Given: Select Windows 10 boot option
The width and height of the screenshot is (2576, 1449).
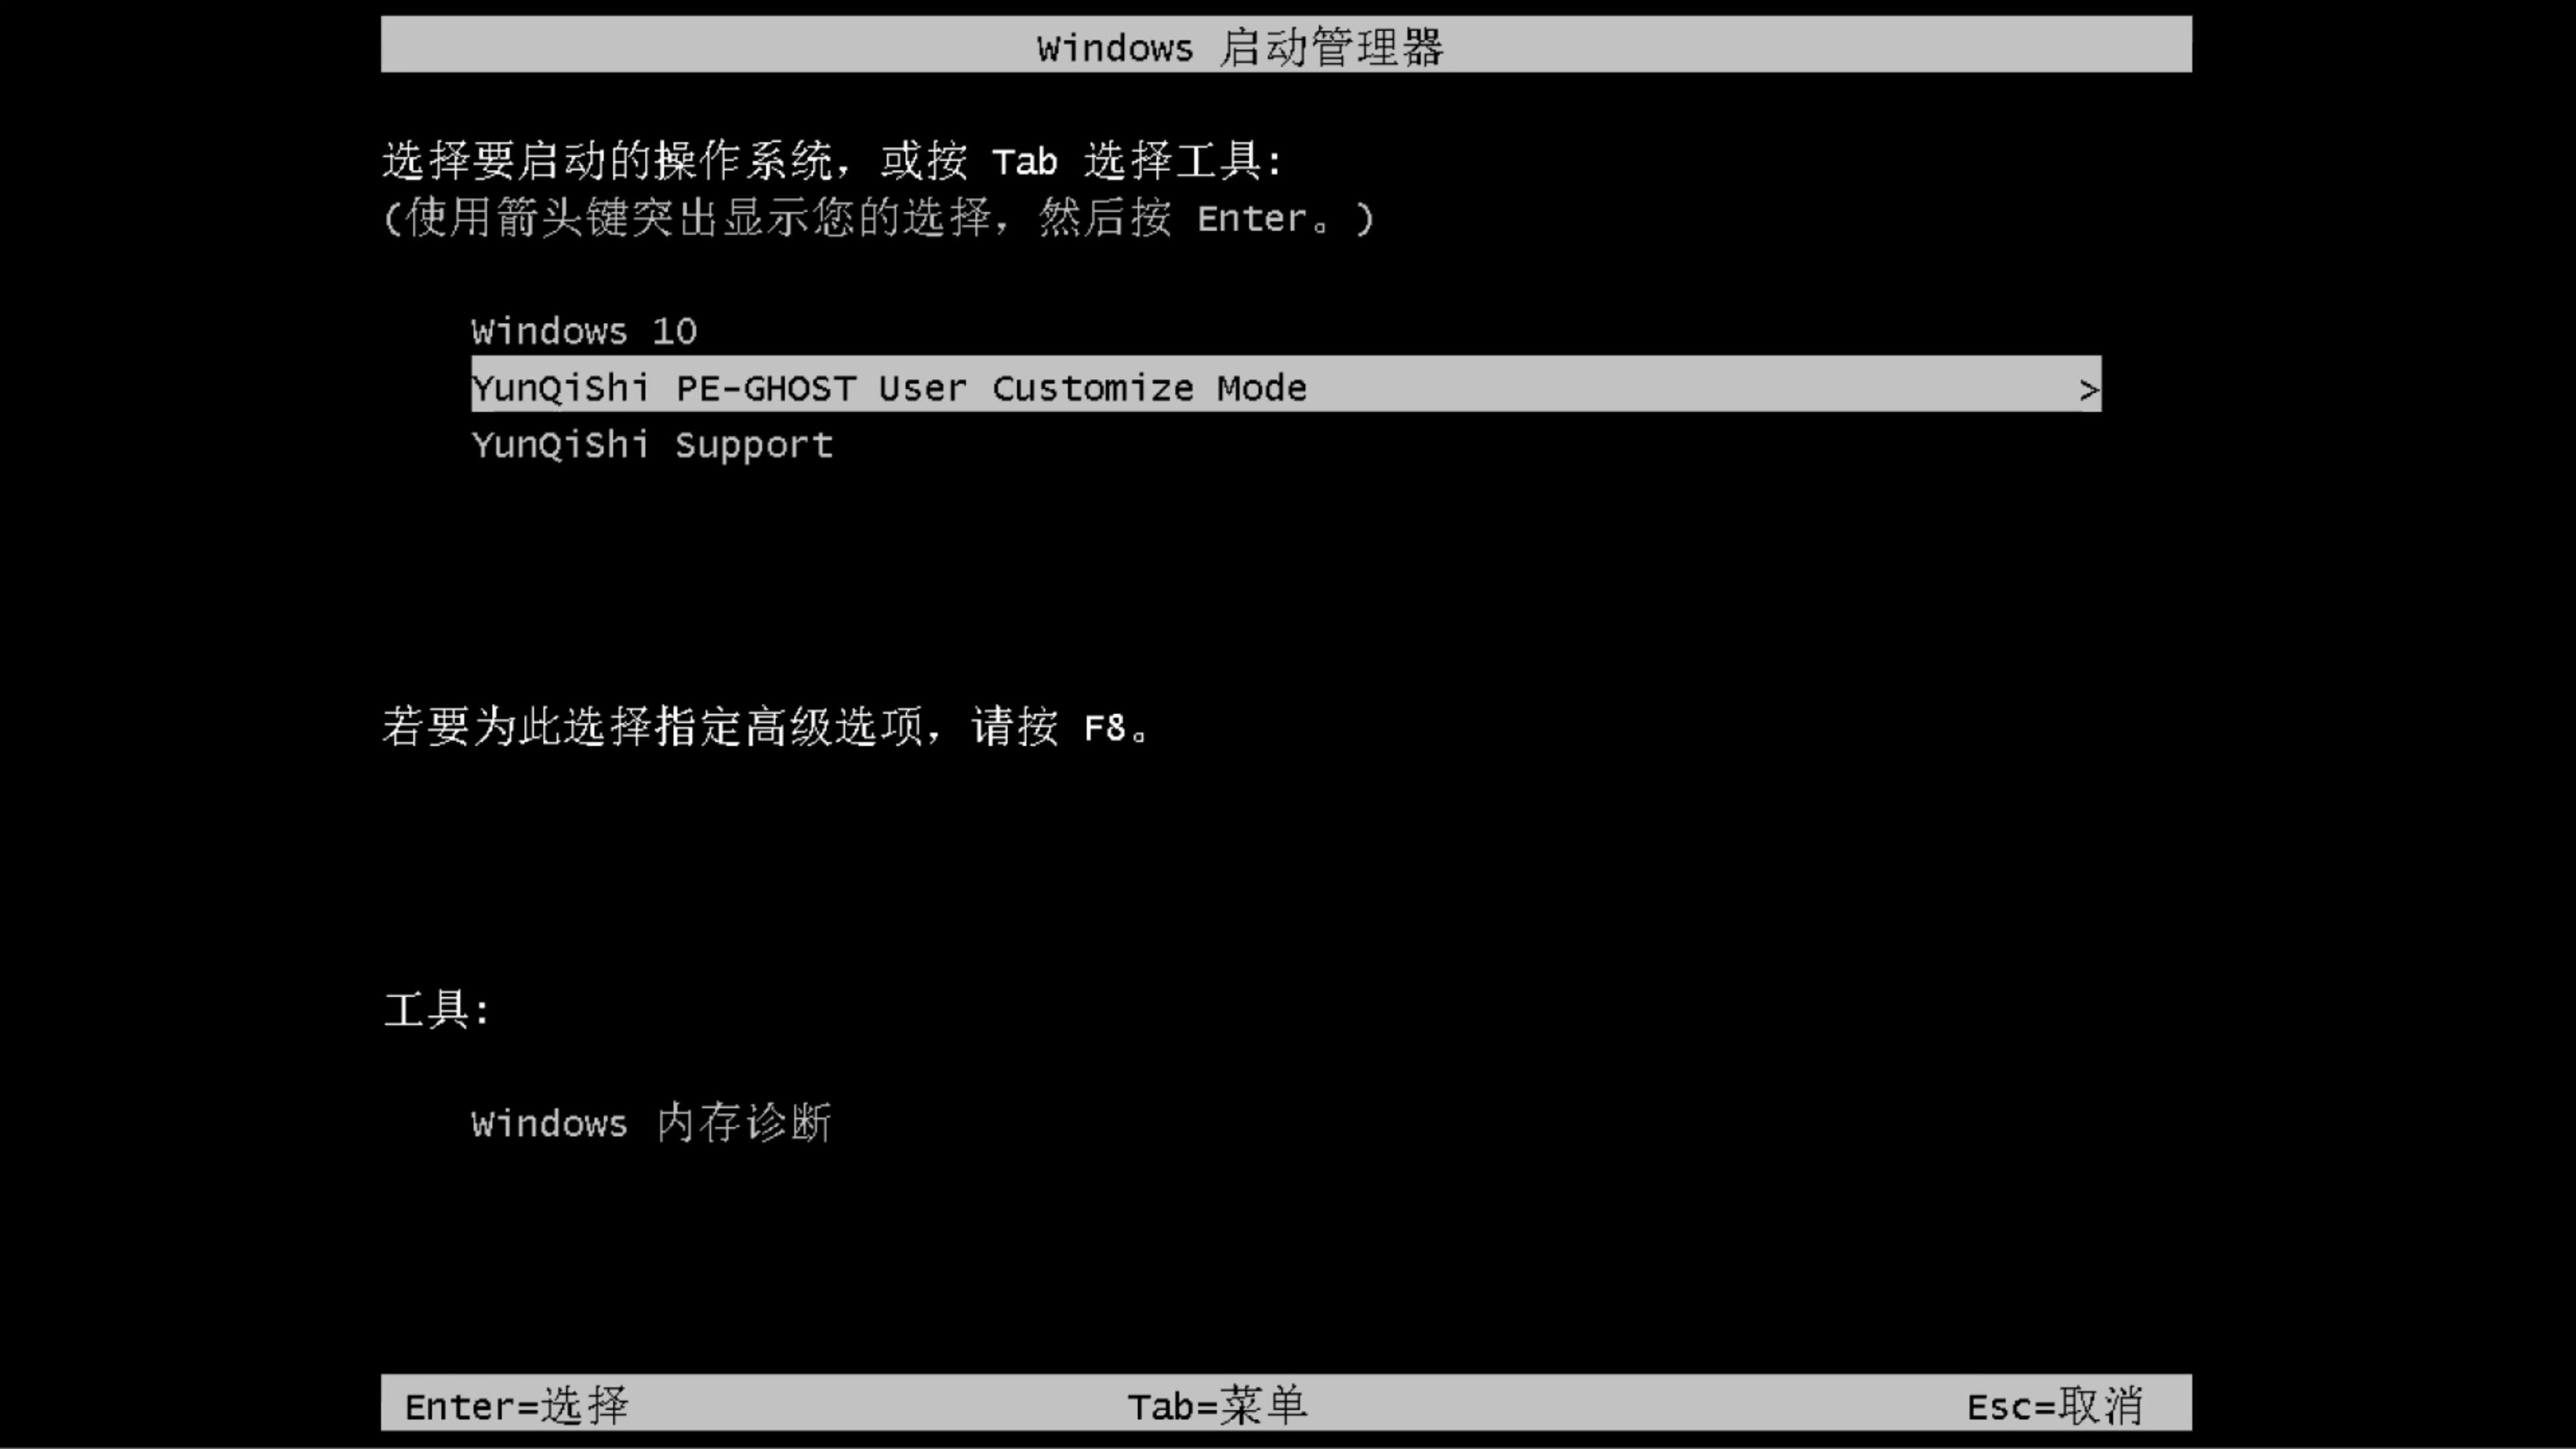Looking at the screenshot, I should 584,331.
